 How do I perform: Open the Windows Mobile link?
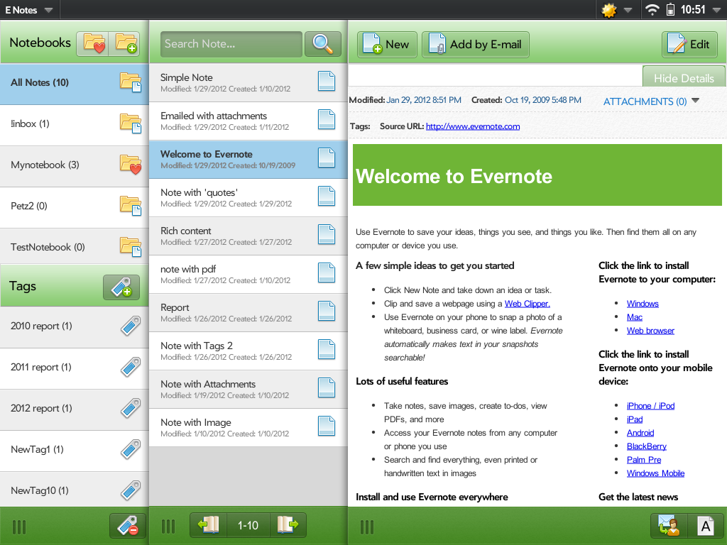pos(655,473)
